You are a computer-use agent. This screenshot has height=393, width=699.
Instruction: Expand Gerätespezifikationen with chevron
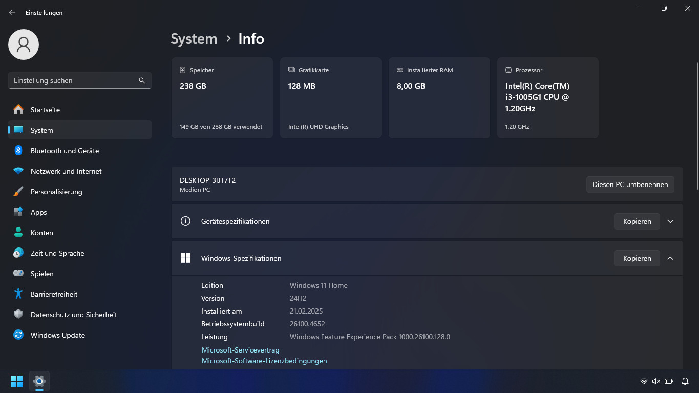(x=670, y=221)
